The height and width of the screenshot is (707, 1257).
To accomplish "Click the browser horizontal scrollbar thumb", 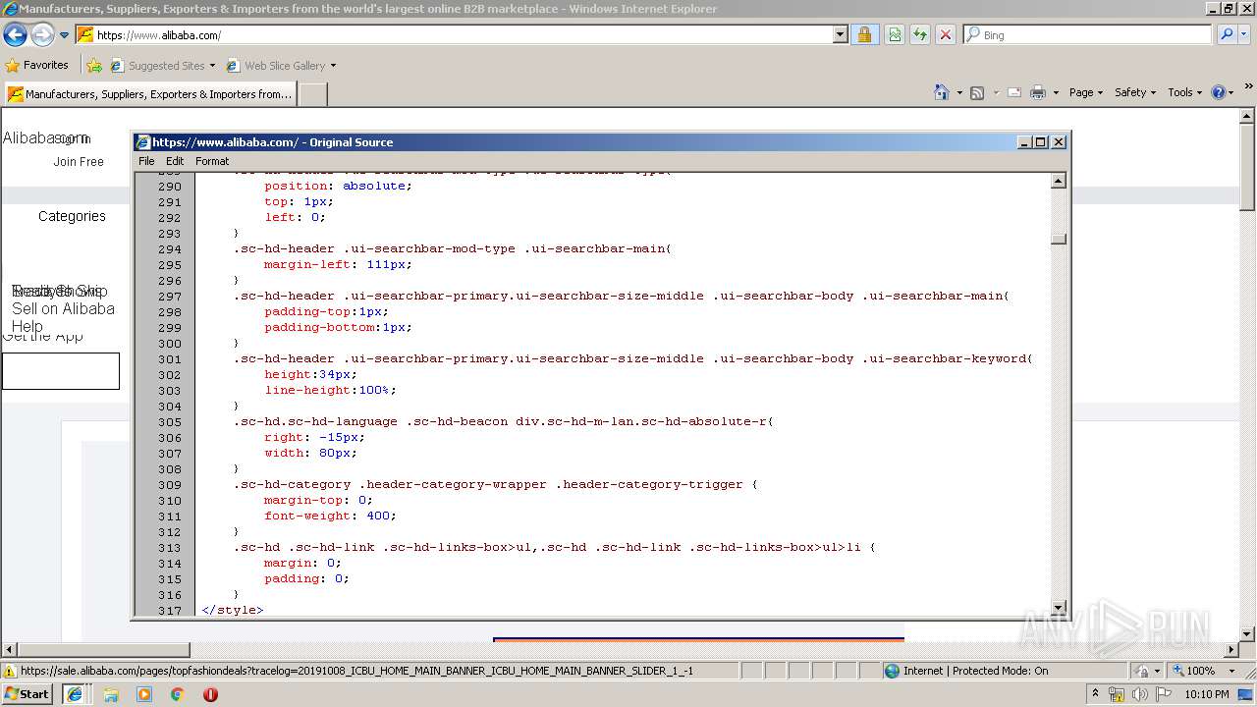I will click(103, 650).
